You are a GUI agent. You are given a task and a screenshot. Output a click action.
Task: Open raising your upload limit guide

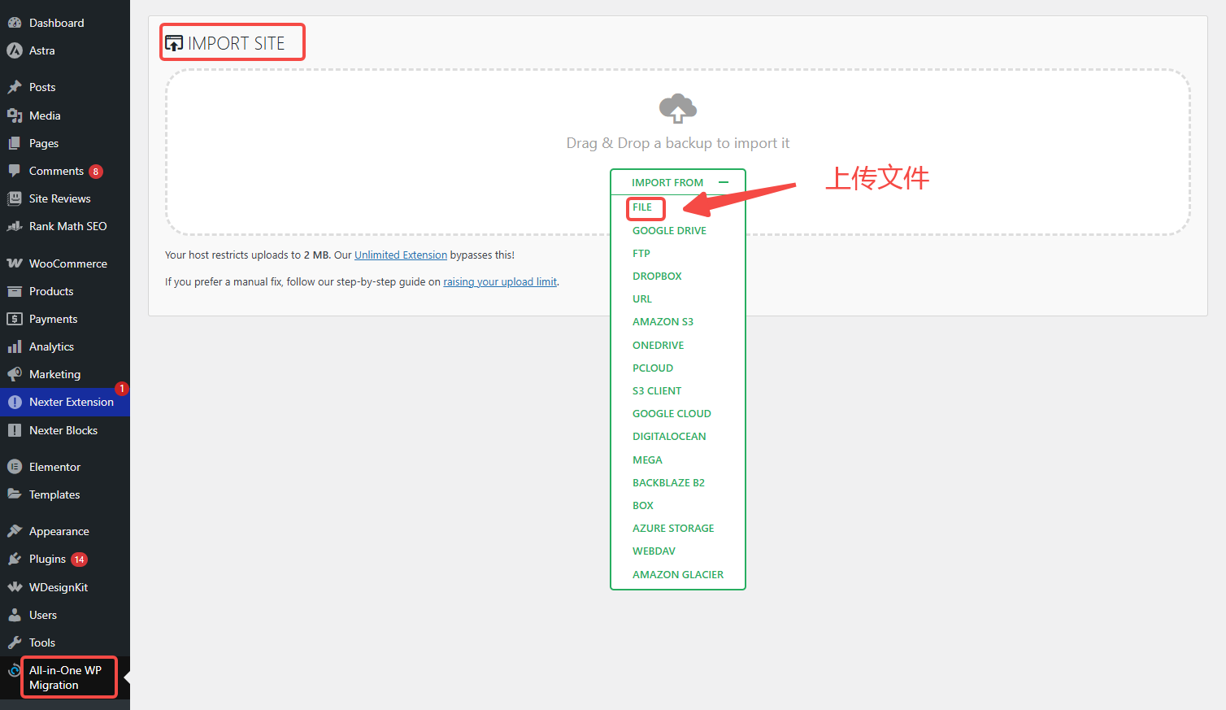(500, 282)
